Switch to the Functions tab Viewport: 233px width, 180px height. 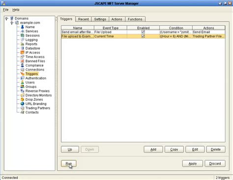135,19
